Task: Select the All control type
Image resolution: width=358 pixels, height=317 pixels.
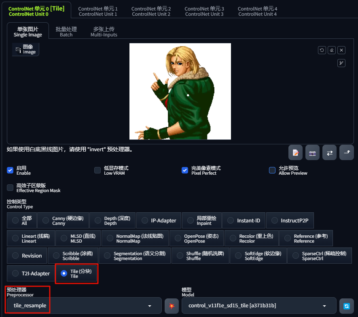Action: pyautogui.click(x=22, y=220)
